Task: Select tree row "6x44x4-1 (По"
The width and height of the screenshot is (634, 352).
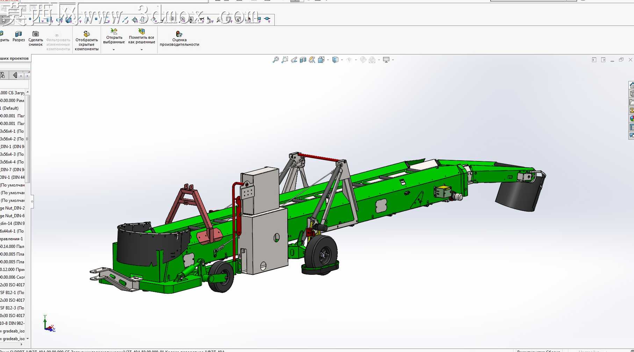Action: click(x=12, y=231)
